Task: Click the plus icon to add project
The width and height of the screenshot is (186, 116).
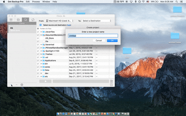Action: (x=11, y=85)
